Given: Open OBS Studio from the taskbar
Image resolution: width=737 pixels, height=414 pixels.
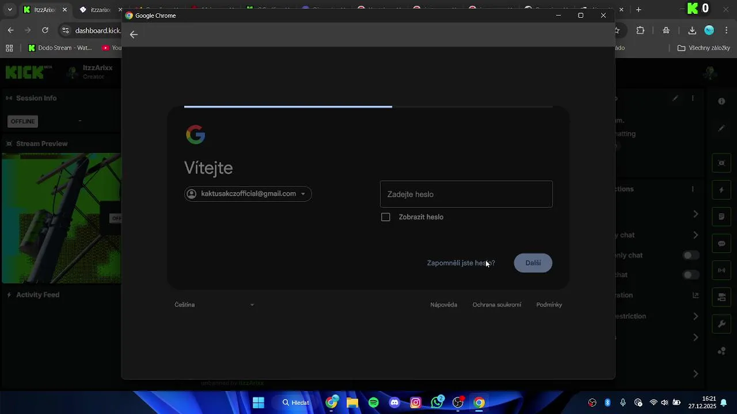Looking at the screenshot, I should 458,402.
